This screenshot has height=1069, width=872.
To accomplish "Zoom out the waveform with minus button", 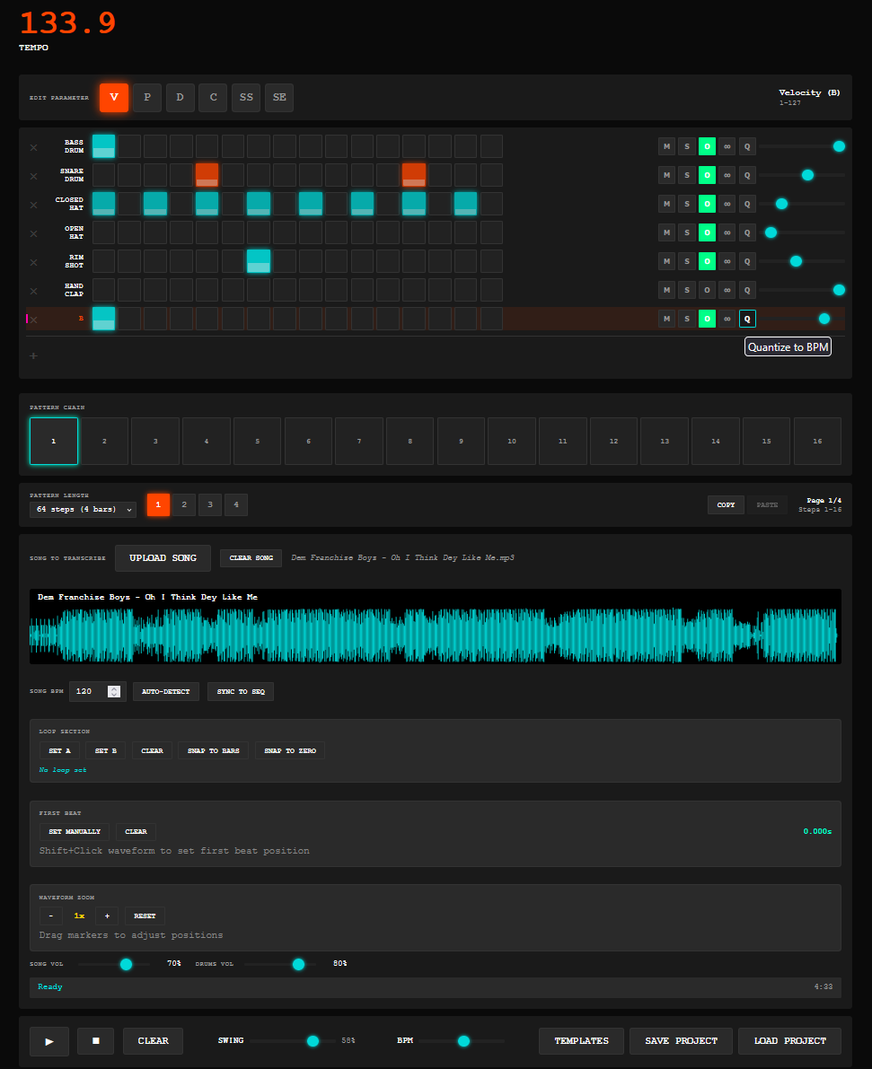I will point(50,916).
